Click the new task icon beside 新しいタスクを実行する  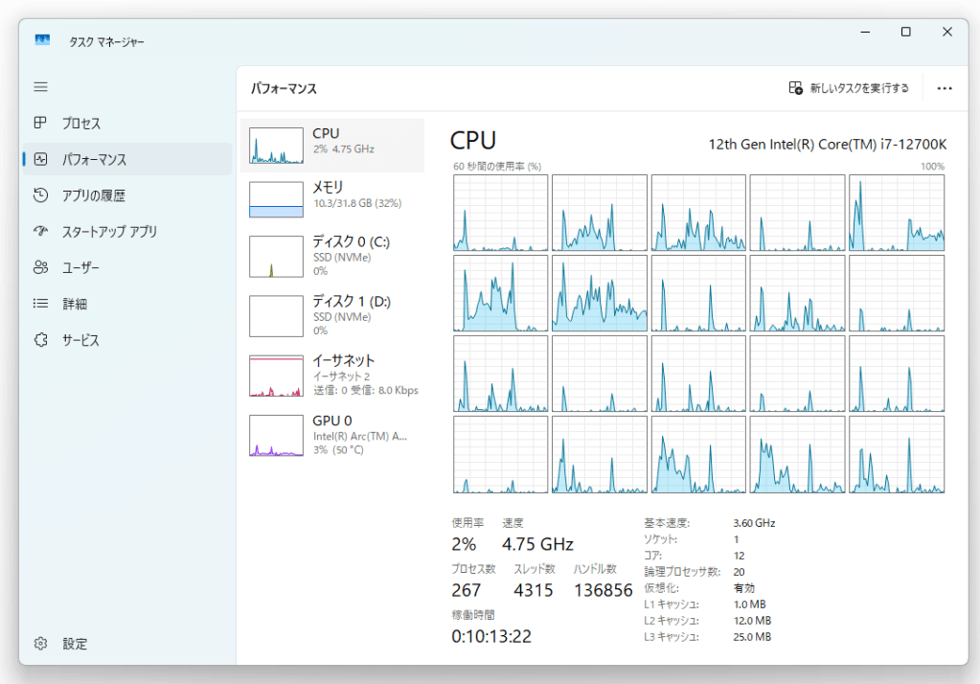click(795, 88)
